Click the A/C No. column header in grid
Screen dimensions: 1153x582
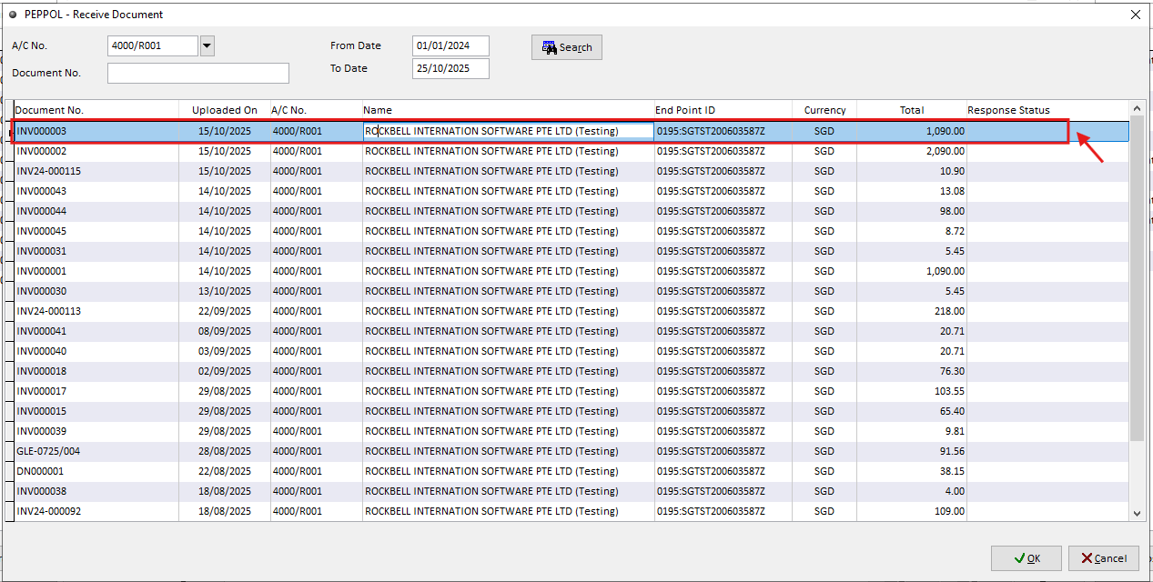coord(317,110)
